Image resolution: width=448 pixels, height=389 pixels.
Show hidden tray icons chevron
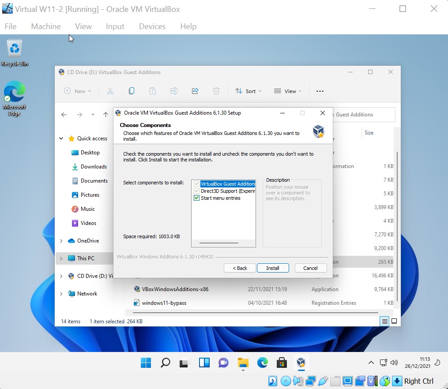click(x=371, y=363)
